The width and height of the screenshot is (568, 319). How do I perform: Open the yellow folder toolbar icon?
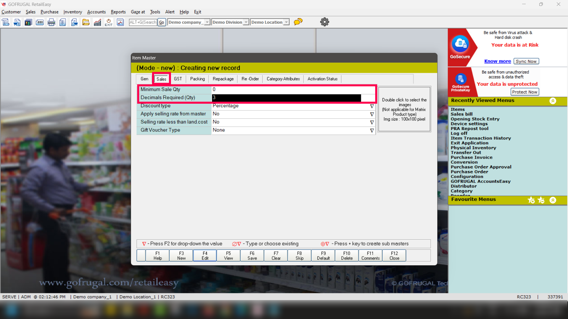coord(86,22)
